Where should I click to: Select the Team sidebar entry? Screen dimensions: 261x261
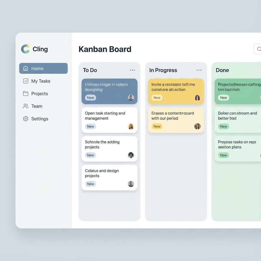pyautogui.click(x=37, y=106)
